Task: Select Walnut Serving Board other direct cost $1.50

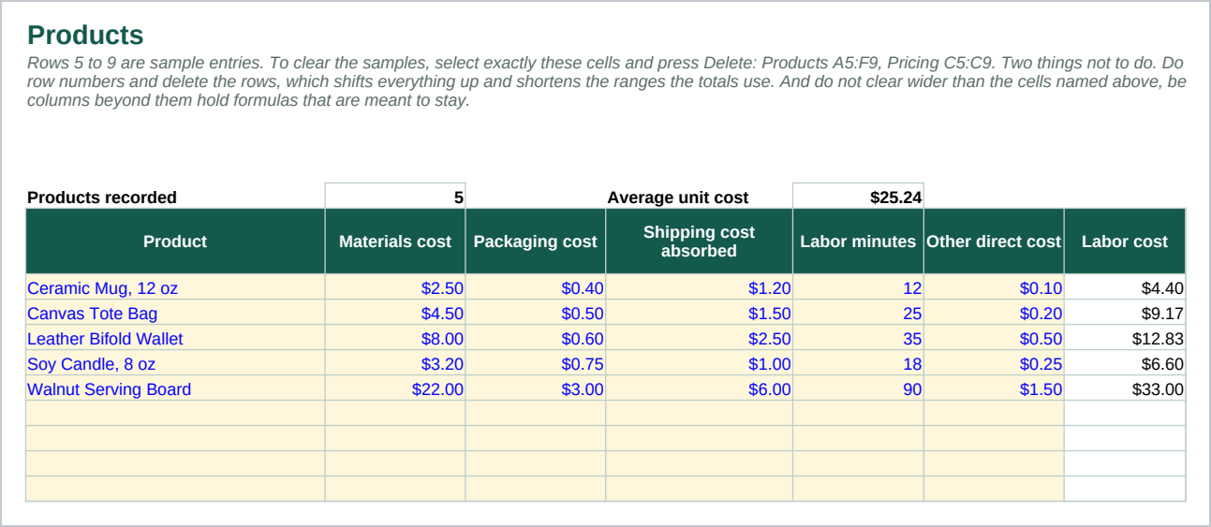Action: [994, 388]
